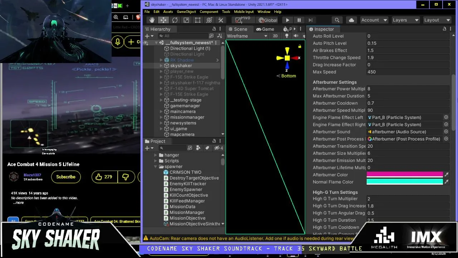Open the Hierarchy create (+) dropdown

click(x=149, y=36)
